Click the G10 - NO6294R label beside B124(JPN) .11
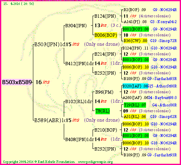 coord(164,48)
